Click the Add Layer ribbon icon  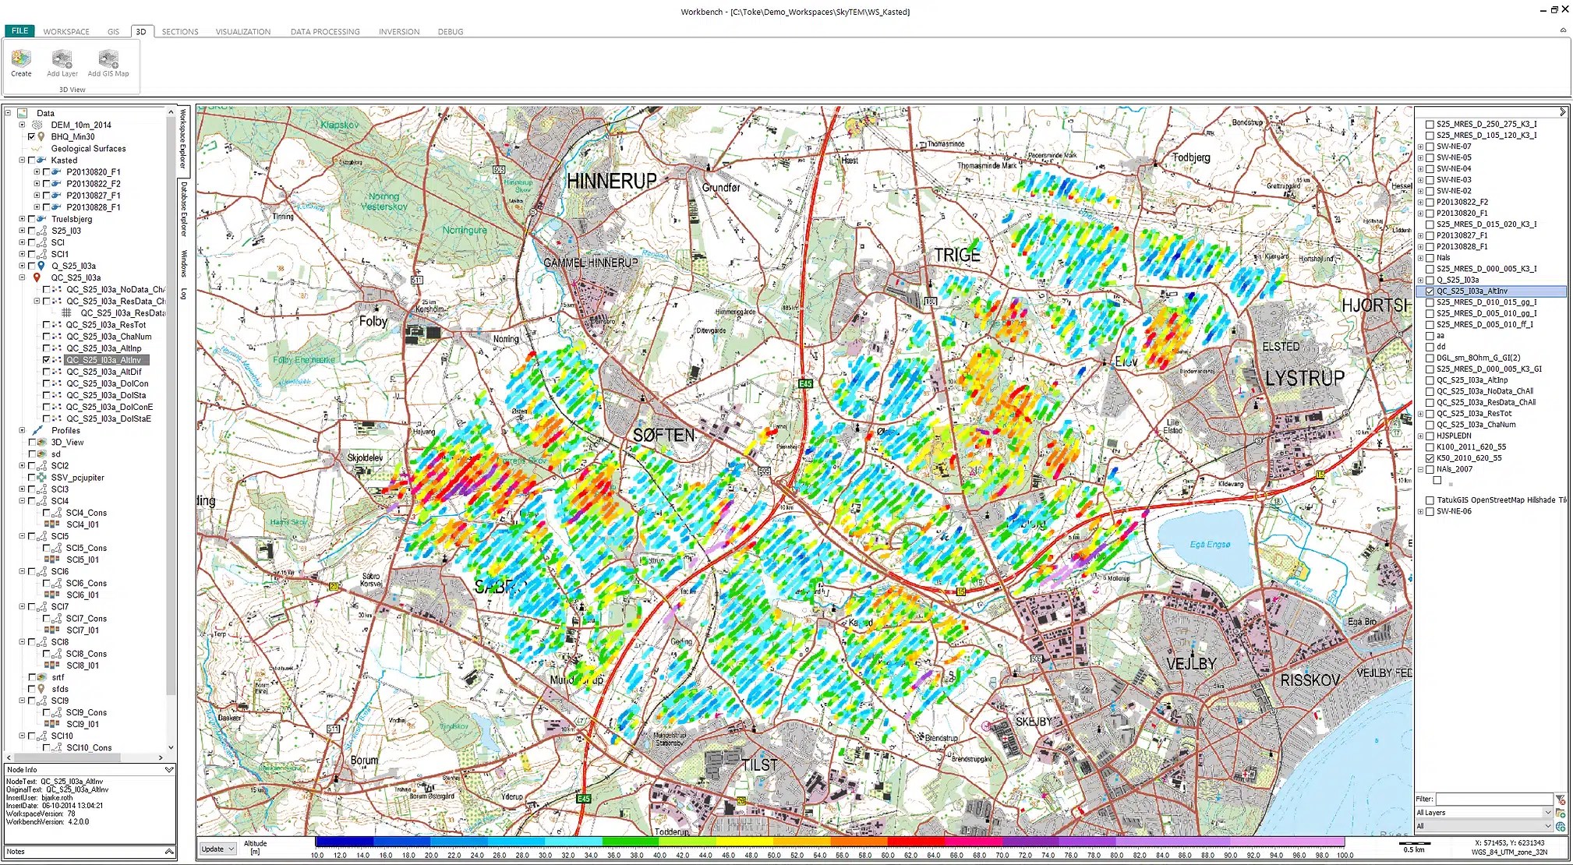[62, 59]
